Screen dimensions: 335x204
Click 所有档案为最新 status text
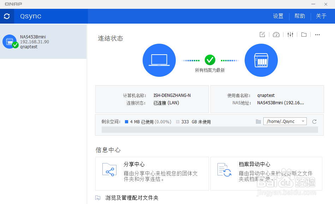tap(210, 70)
